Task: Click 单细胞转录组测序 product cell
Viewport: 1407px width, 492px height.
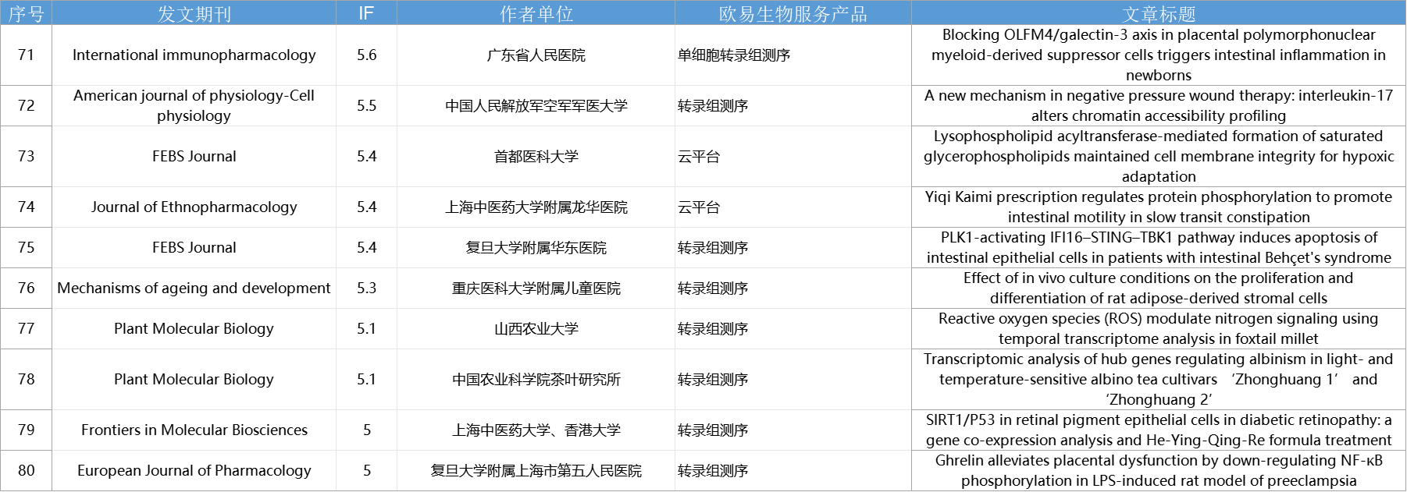Action: [x=793, y=55]
